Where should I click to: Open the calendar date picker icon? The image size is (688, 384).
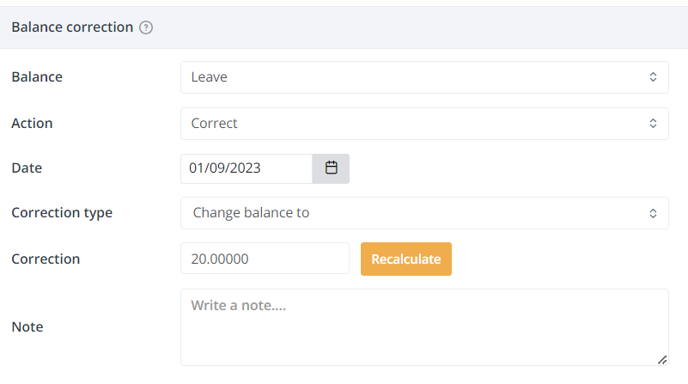331,168
